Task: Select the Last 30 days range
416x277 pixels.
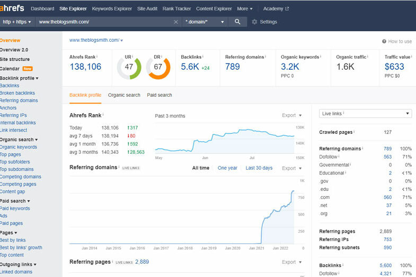Action: [259, 168]
